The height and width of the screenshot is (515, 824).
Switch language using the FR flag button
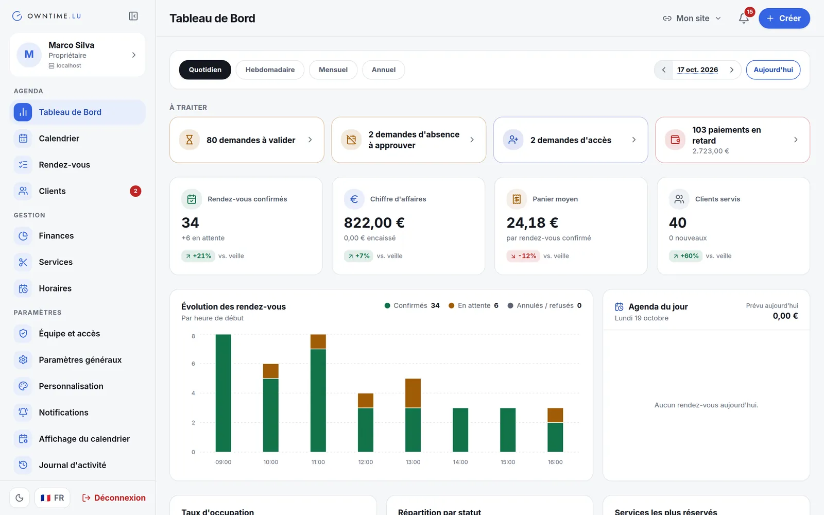[53, 498]
